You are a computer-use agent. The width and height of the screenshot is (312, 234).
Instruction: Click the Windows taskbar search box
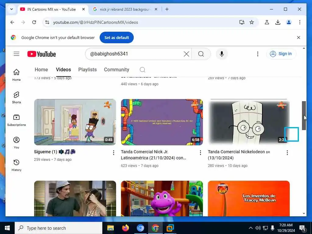click(58, 228)
